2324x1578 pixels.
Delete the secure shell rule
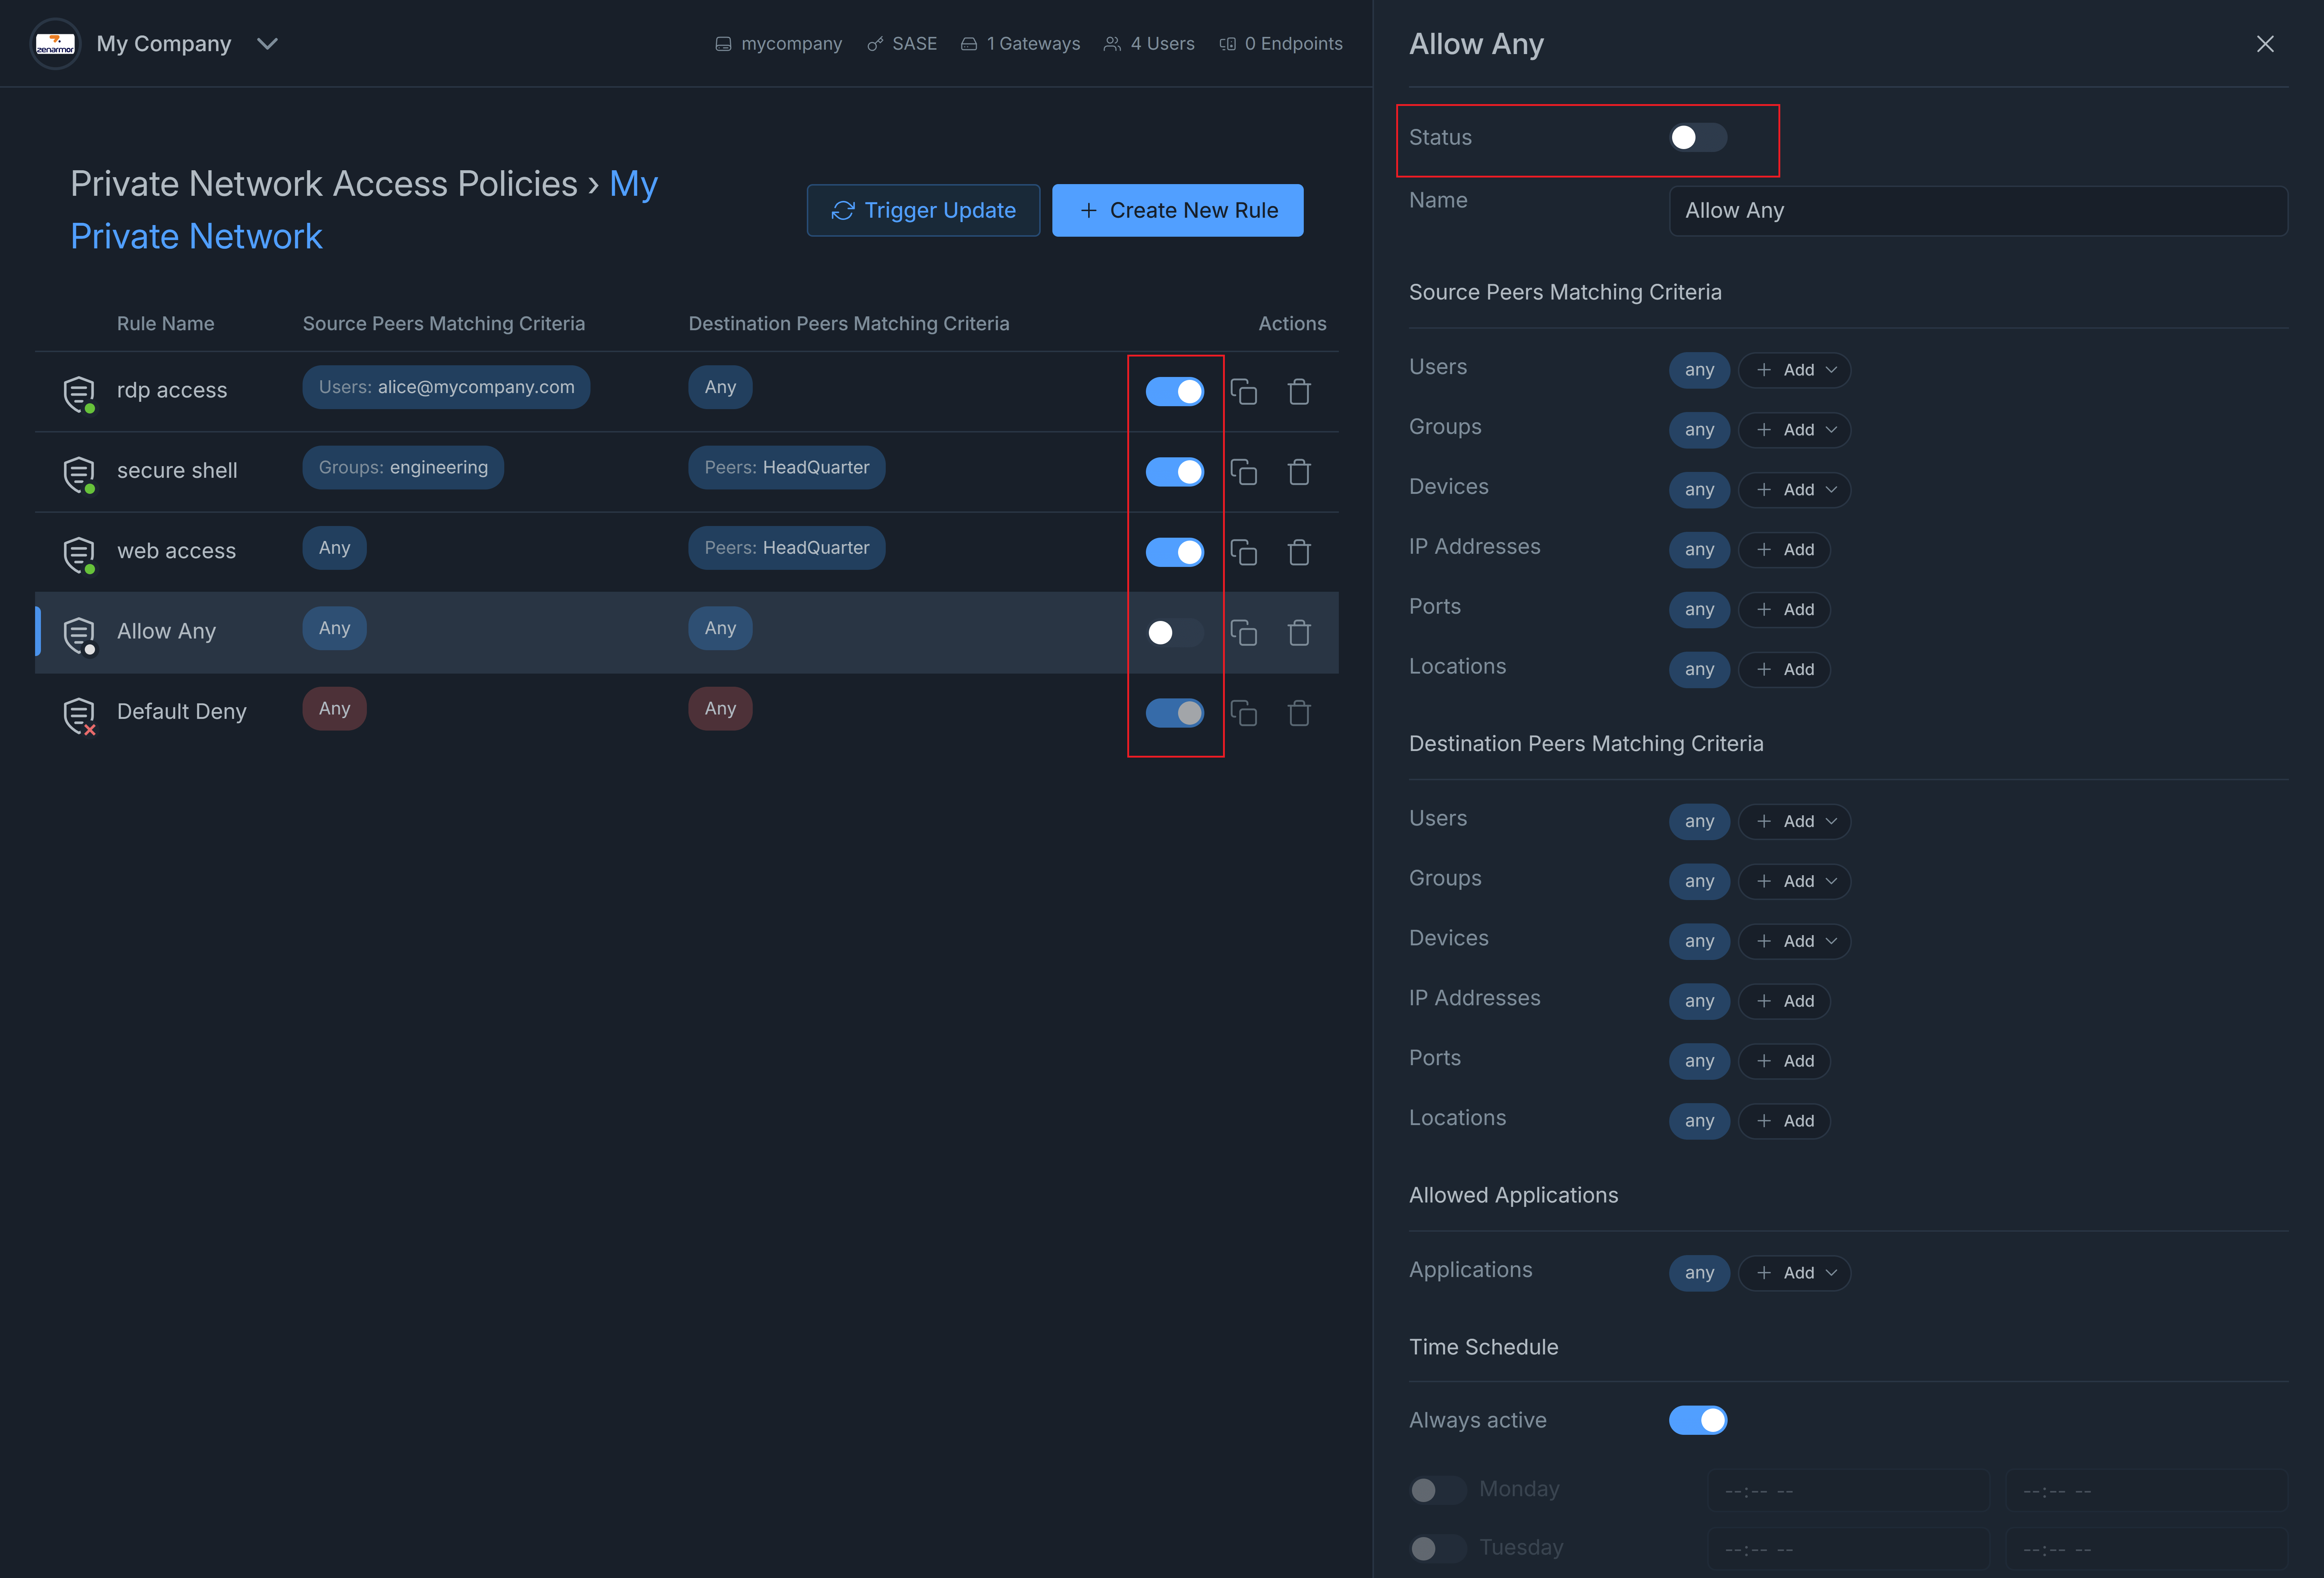[x=1299, y=472]
